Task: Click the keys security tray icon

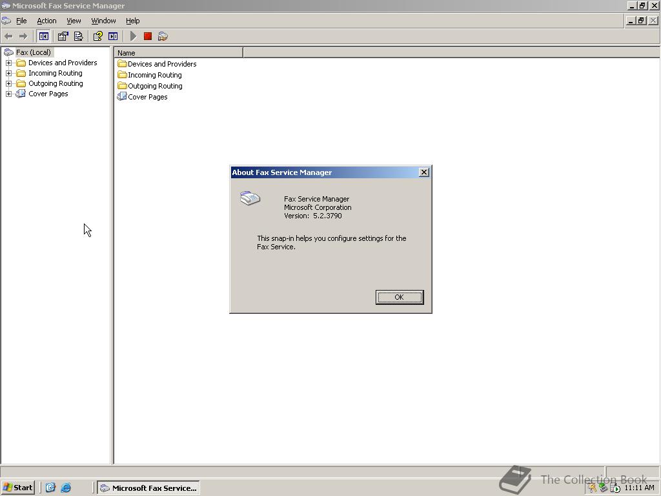Action: tap(593, 488)
